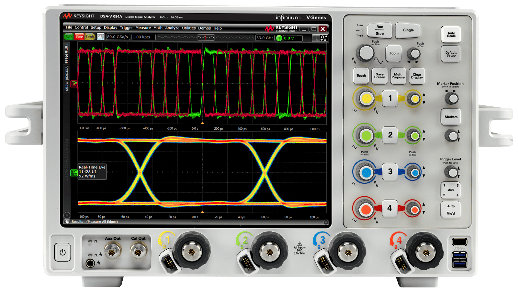518x291 pixels.
Task: Click the horizontal position knob
Action: pyautogui.click(x=414, y=54)
